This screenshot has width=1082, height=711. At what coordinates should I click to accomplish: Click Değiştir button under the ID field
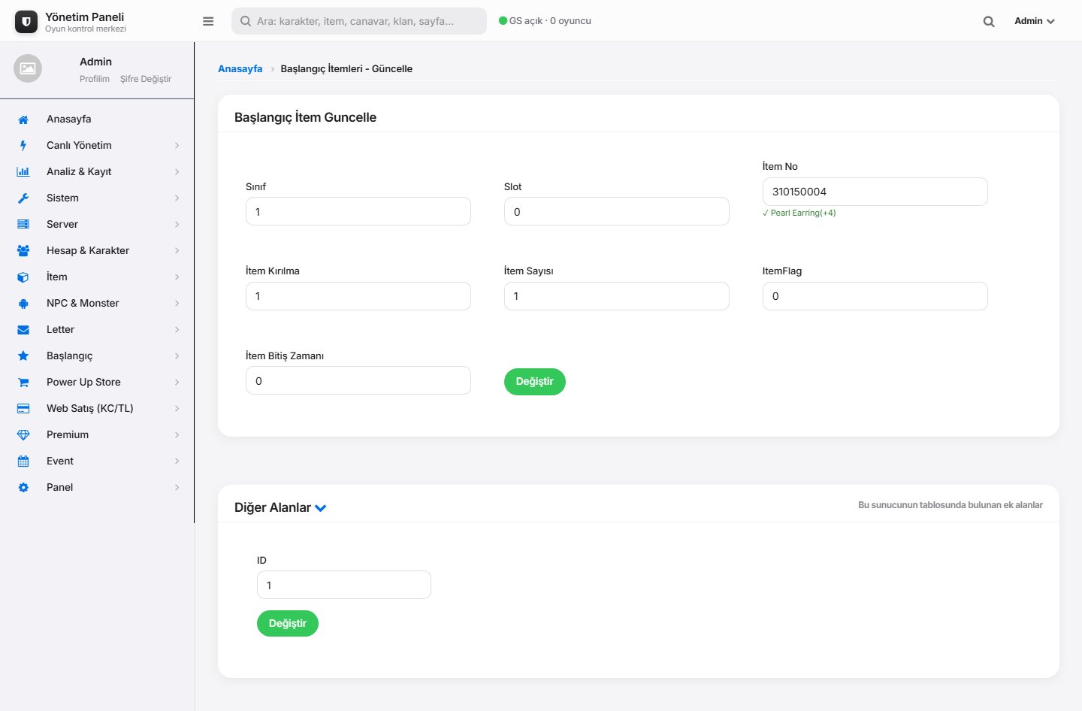(288, 624)
